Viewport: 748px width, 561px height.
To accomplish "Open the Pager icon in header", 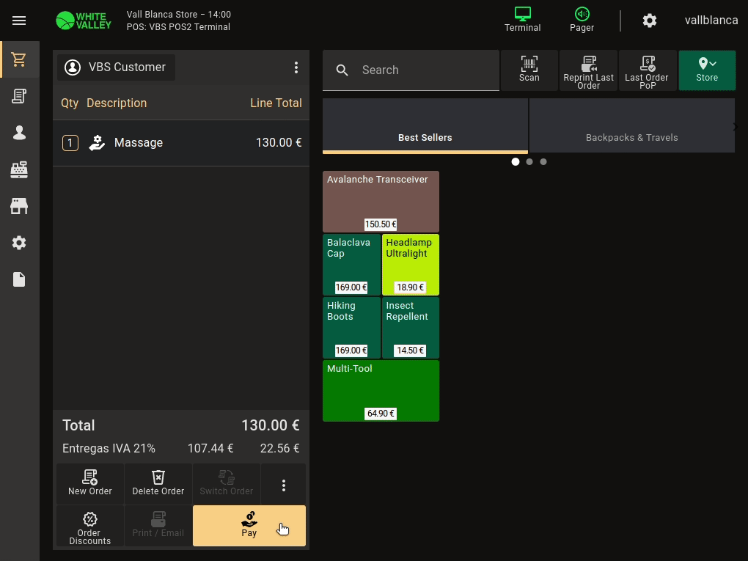I will pos(582,20).
